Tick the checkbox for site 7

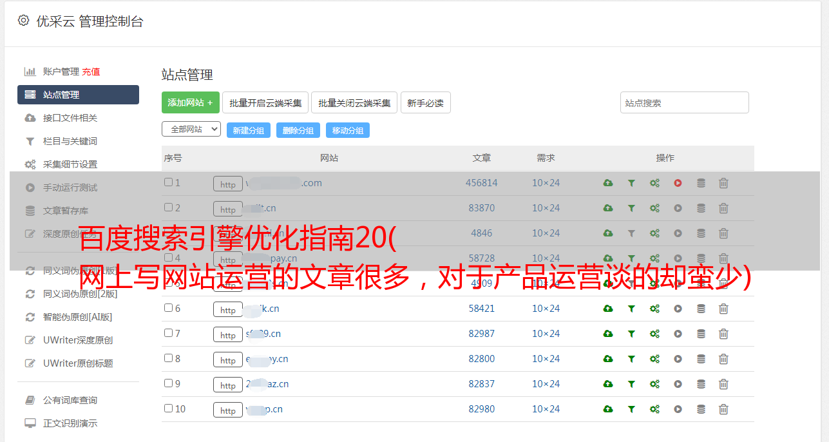tap(168, 333)
